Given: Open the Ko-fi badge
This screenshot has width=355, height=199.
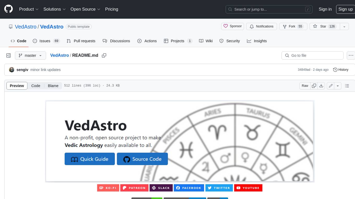Looking at the screenshot, I should (x=108, y=188).
